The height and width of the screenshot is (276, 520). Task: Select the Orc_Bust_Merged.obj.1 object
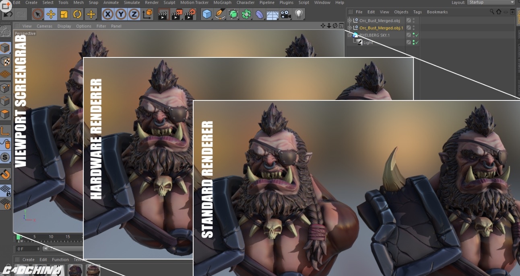click(x=381, y=28)
